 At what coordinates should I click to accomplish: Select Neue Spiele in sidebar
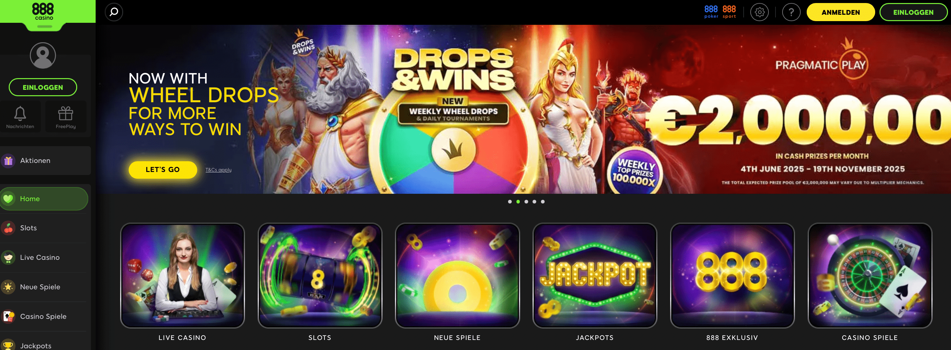(44, 287)
